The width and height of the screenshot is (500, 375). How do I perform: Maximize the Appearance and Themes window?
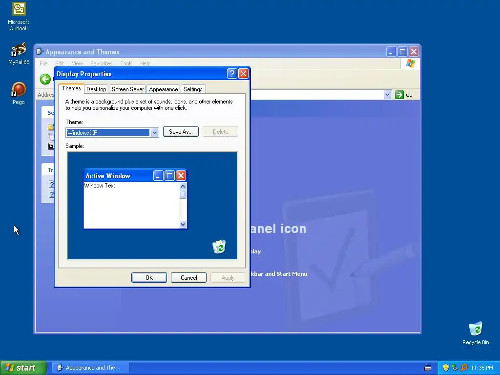click(402, 52)
